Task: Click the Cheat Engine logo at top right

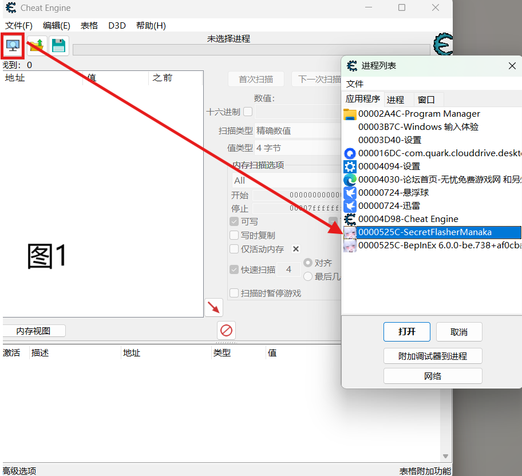Action: point(443,44)
